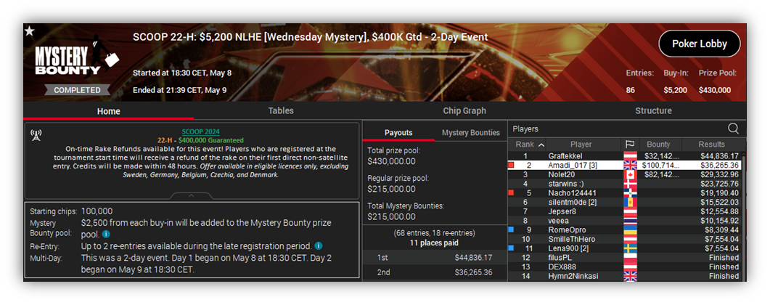Click blue marker beside Lena900
Viewport: 770px width, 305px height.
[x=511, y=248]
